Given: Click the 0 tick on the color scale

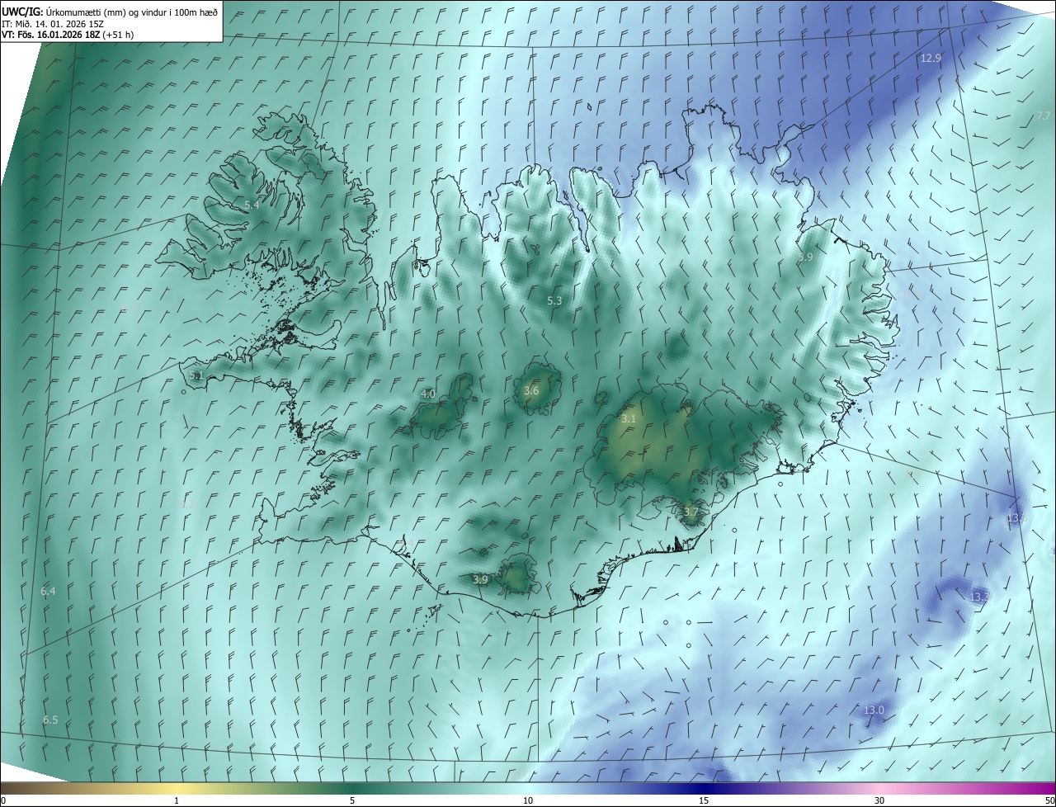Looking at the screenshot, I should 3,801.
